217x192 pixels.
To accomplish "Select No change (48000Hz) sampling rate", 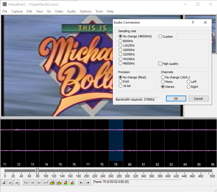I will click(135, 36).
